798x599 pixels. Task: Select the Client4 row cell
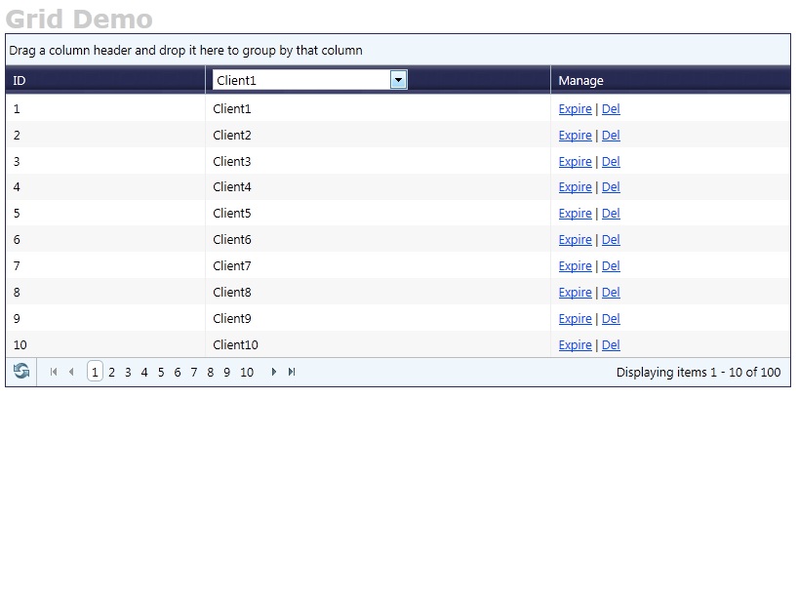coord(378,186)
